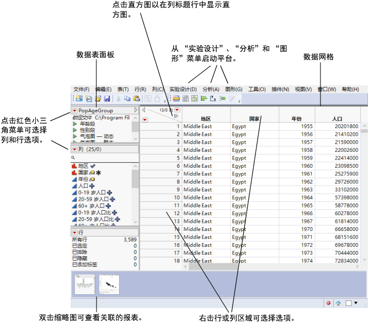
Task: Click the bar chart report thumbnail
Action: (x=85, y=284)
